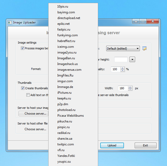This screenshot has width=167, height=166.
Task: Pick ImgFiles.Ru from the menu
Action: 73,75
